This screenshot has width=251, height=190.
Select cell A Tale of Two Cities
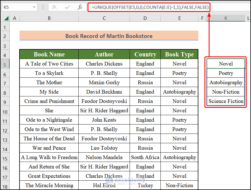(49, 64)
